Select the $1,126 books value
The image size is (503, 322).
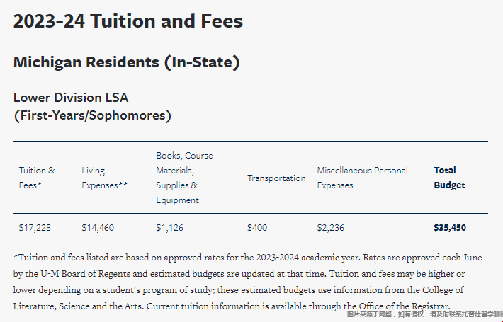tap(169, 228)
